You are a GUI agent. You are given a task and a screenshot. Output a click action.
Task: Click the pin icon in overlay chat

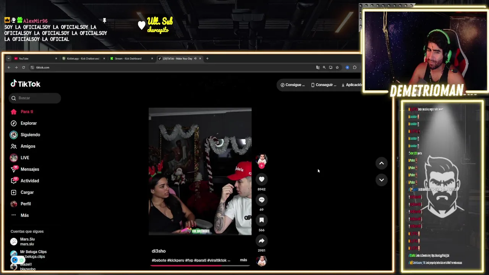[104, 20]
